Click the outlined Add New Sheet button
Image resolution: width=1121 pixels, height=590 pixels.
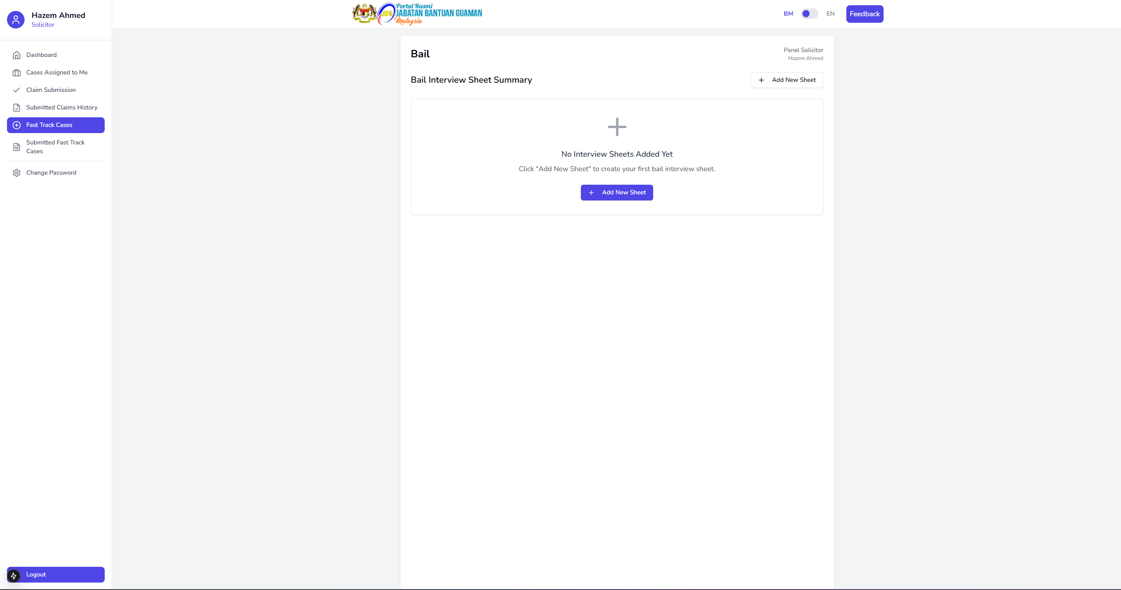786,80
